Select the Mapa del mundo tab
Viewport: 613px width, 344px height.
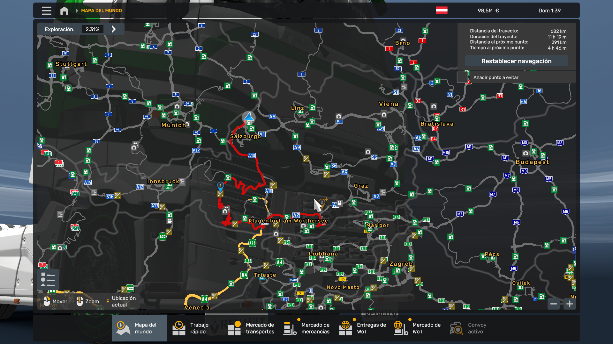pos(139,328)
